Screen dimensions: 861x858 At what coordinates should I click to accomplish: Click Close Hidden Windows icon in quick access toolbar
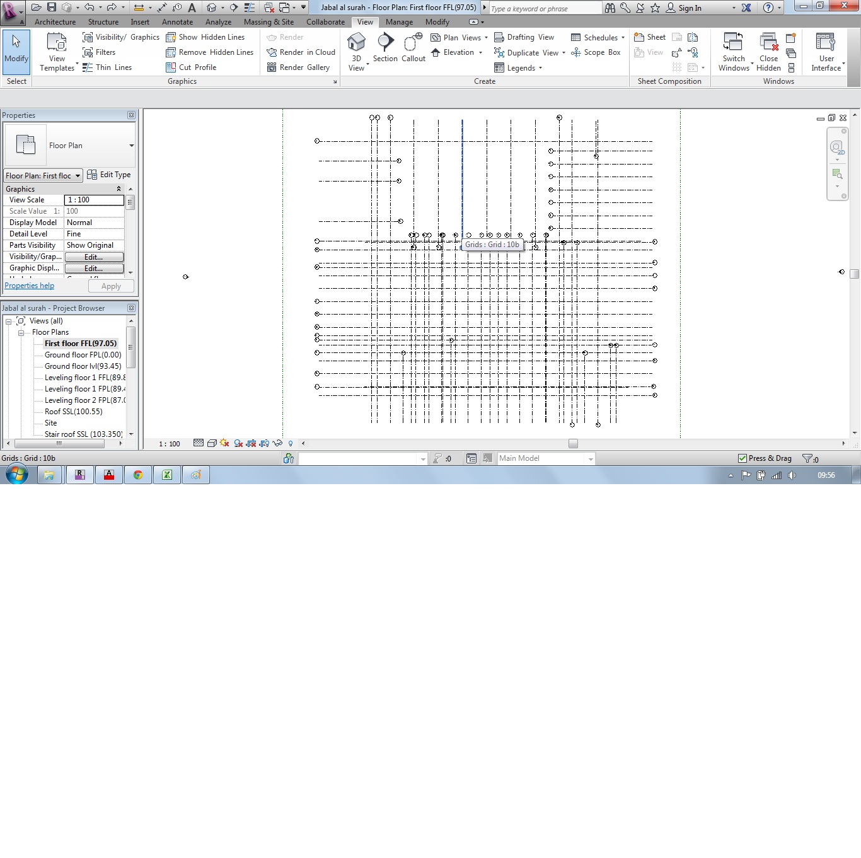[x=269, y=8]
